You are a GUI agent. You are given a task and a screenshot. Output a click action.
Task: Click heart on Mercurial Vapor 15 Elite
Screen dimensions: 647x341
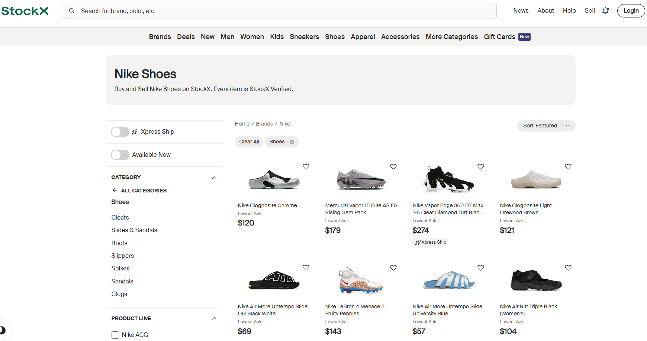pyautogui.click(x=393, y=167)
